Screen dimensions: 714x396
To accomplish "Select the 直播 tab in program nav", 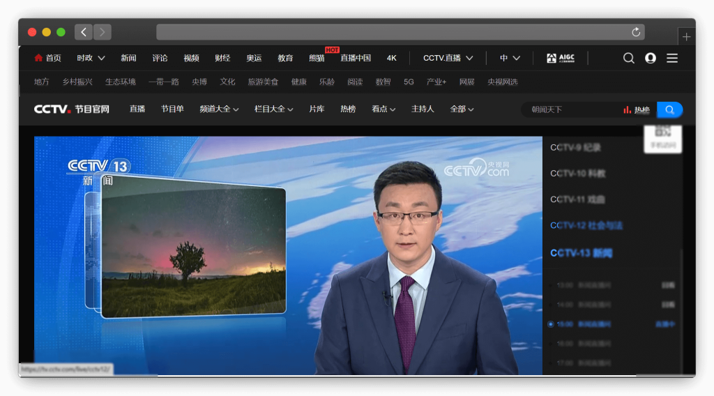I will pyautogui.click(x=137, y=109).
